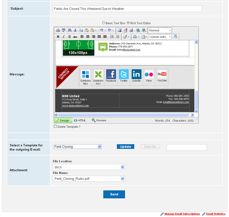Open Find and Replace binoculars icon
The width and height of the screenshot is (229, 217).
pyautogui.click(x=69, y=30)
